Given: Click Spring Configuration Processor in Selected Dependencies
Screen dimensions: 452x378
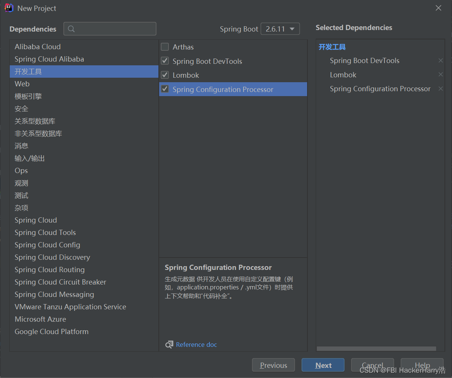Looking at the screenshot, I should tap(380, 89).
